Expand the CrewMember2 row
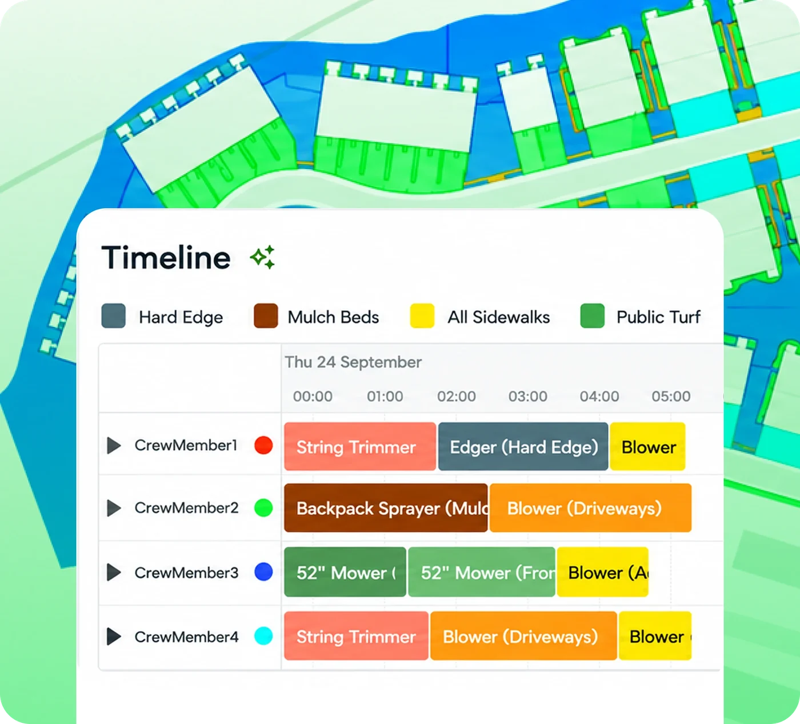This screenshot has height=724, width=800. click(114, 508)
